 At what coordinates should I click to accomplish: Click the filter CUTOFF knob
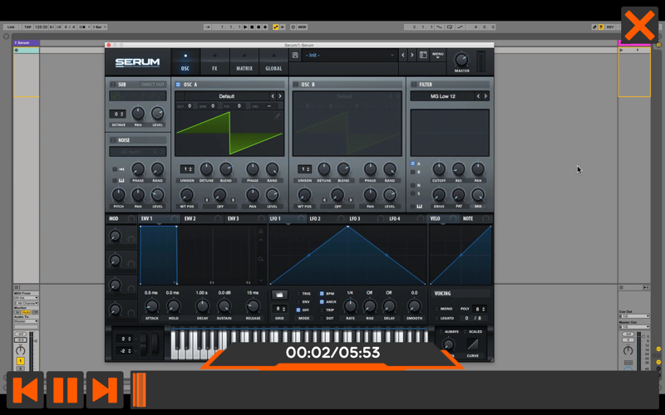tap(439, 169)
